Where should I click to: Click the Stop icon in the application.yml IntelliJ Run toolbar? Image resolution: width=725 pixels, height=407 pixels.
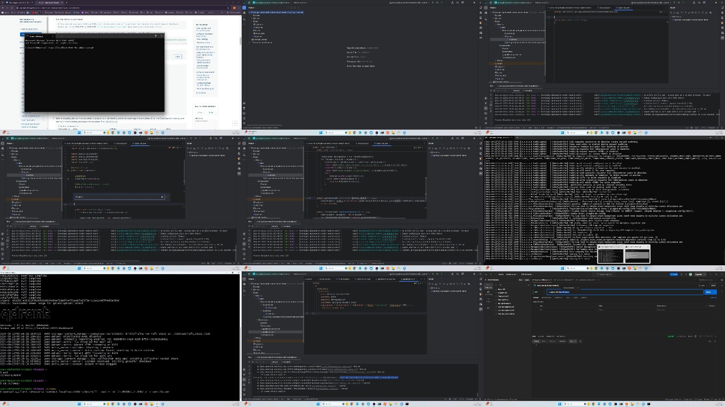click(x=253, y=362)
